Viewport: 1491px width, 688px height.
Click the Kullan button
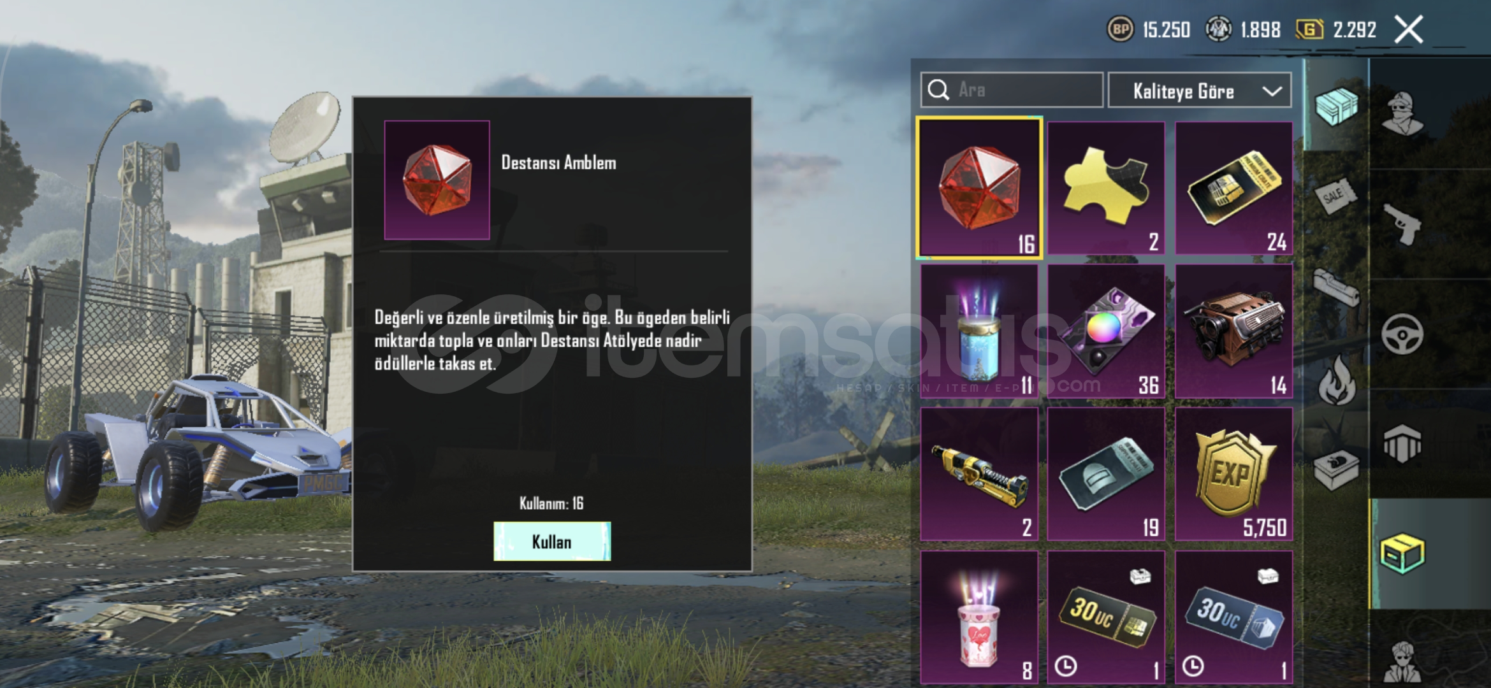[x=551, y=541]
